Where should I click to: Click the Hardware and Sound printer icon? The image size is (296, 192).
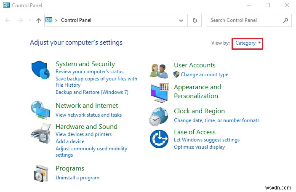tap(41, 134)
